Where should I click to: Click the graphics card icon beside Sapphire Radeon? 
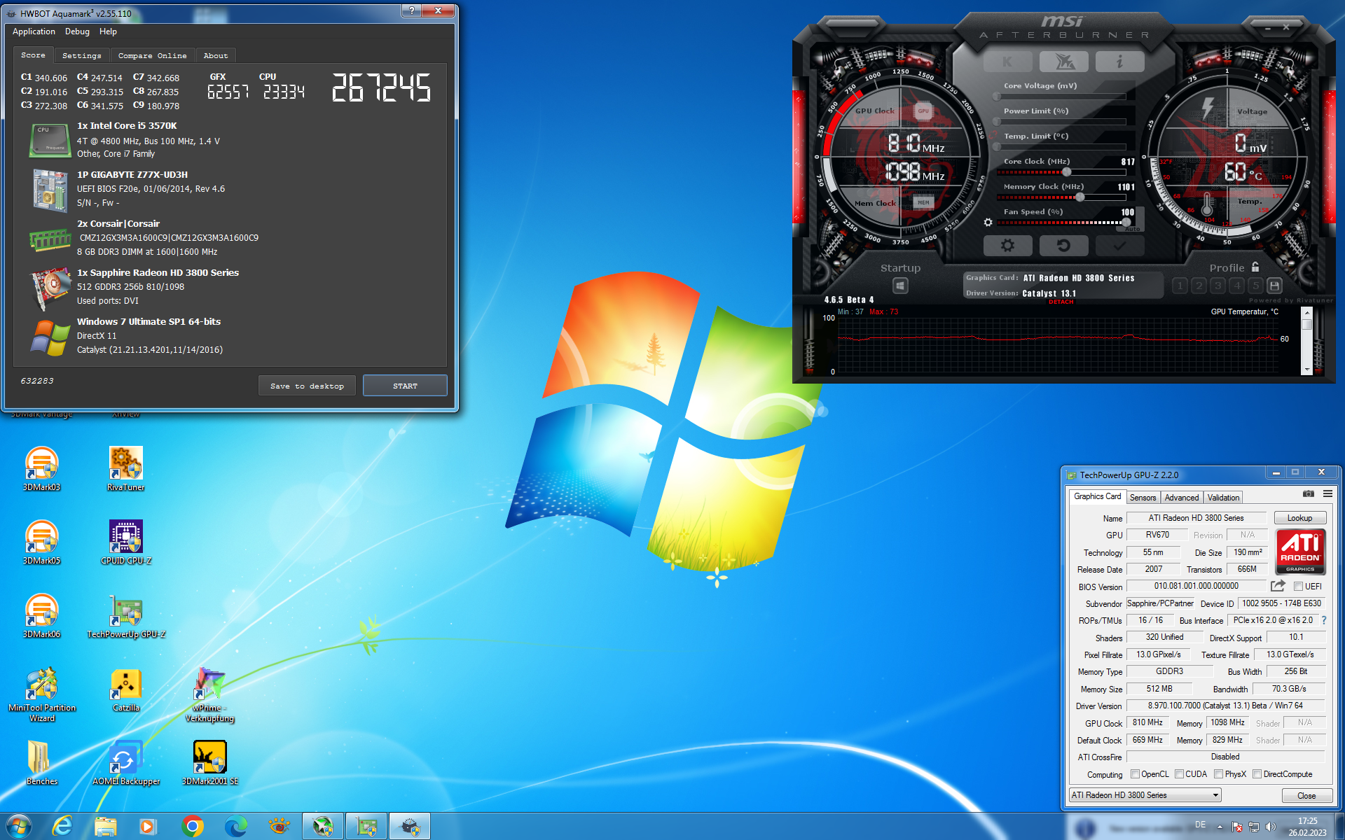click(x=50, y=288)
